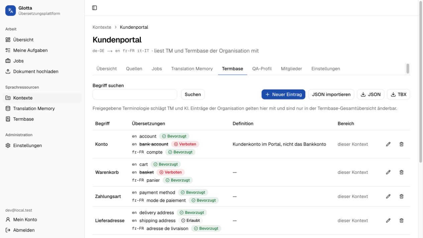The image size is (423, 238).
Task: Click Abmelden to log out
Action: [x=42, y=230]
